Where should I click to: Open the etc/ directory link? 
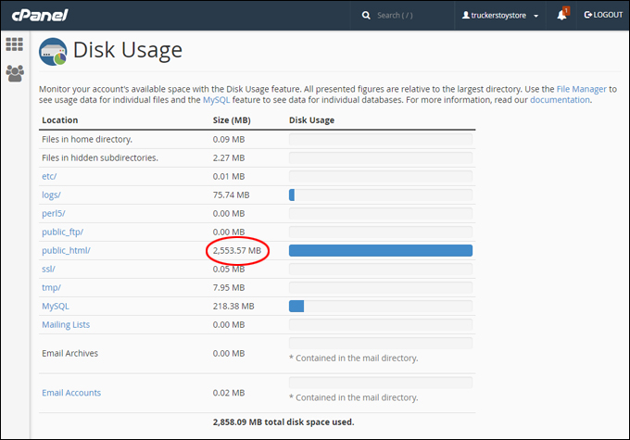coord(49,176)
